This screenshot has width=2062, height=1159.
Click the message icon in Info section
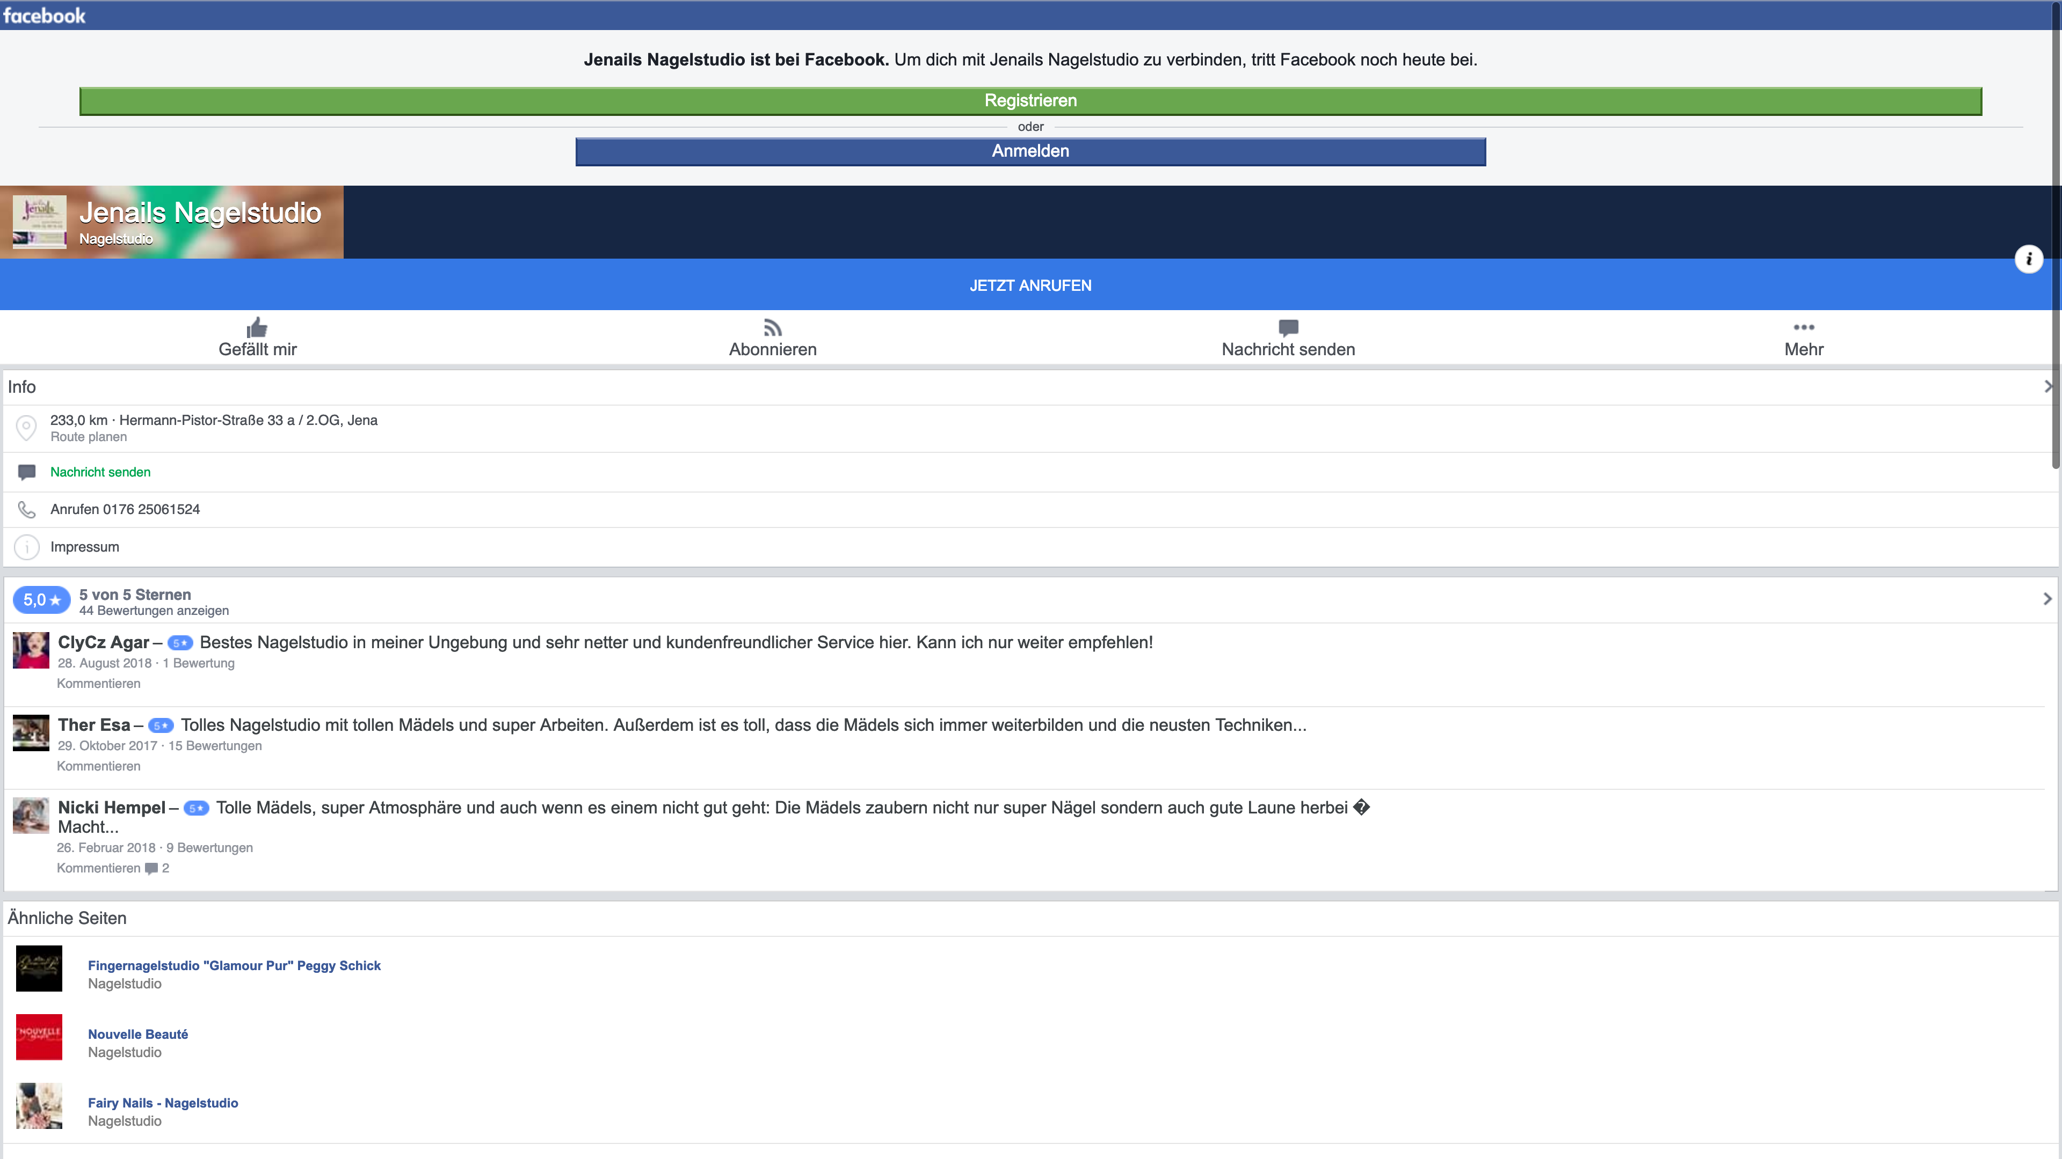pyautogui.click(x=26, y=472)
